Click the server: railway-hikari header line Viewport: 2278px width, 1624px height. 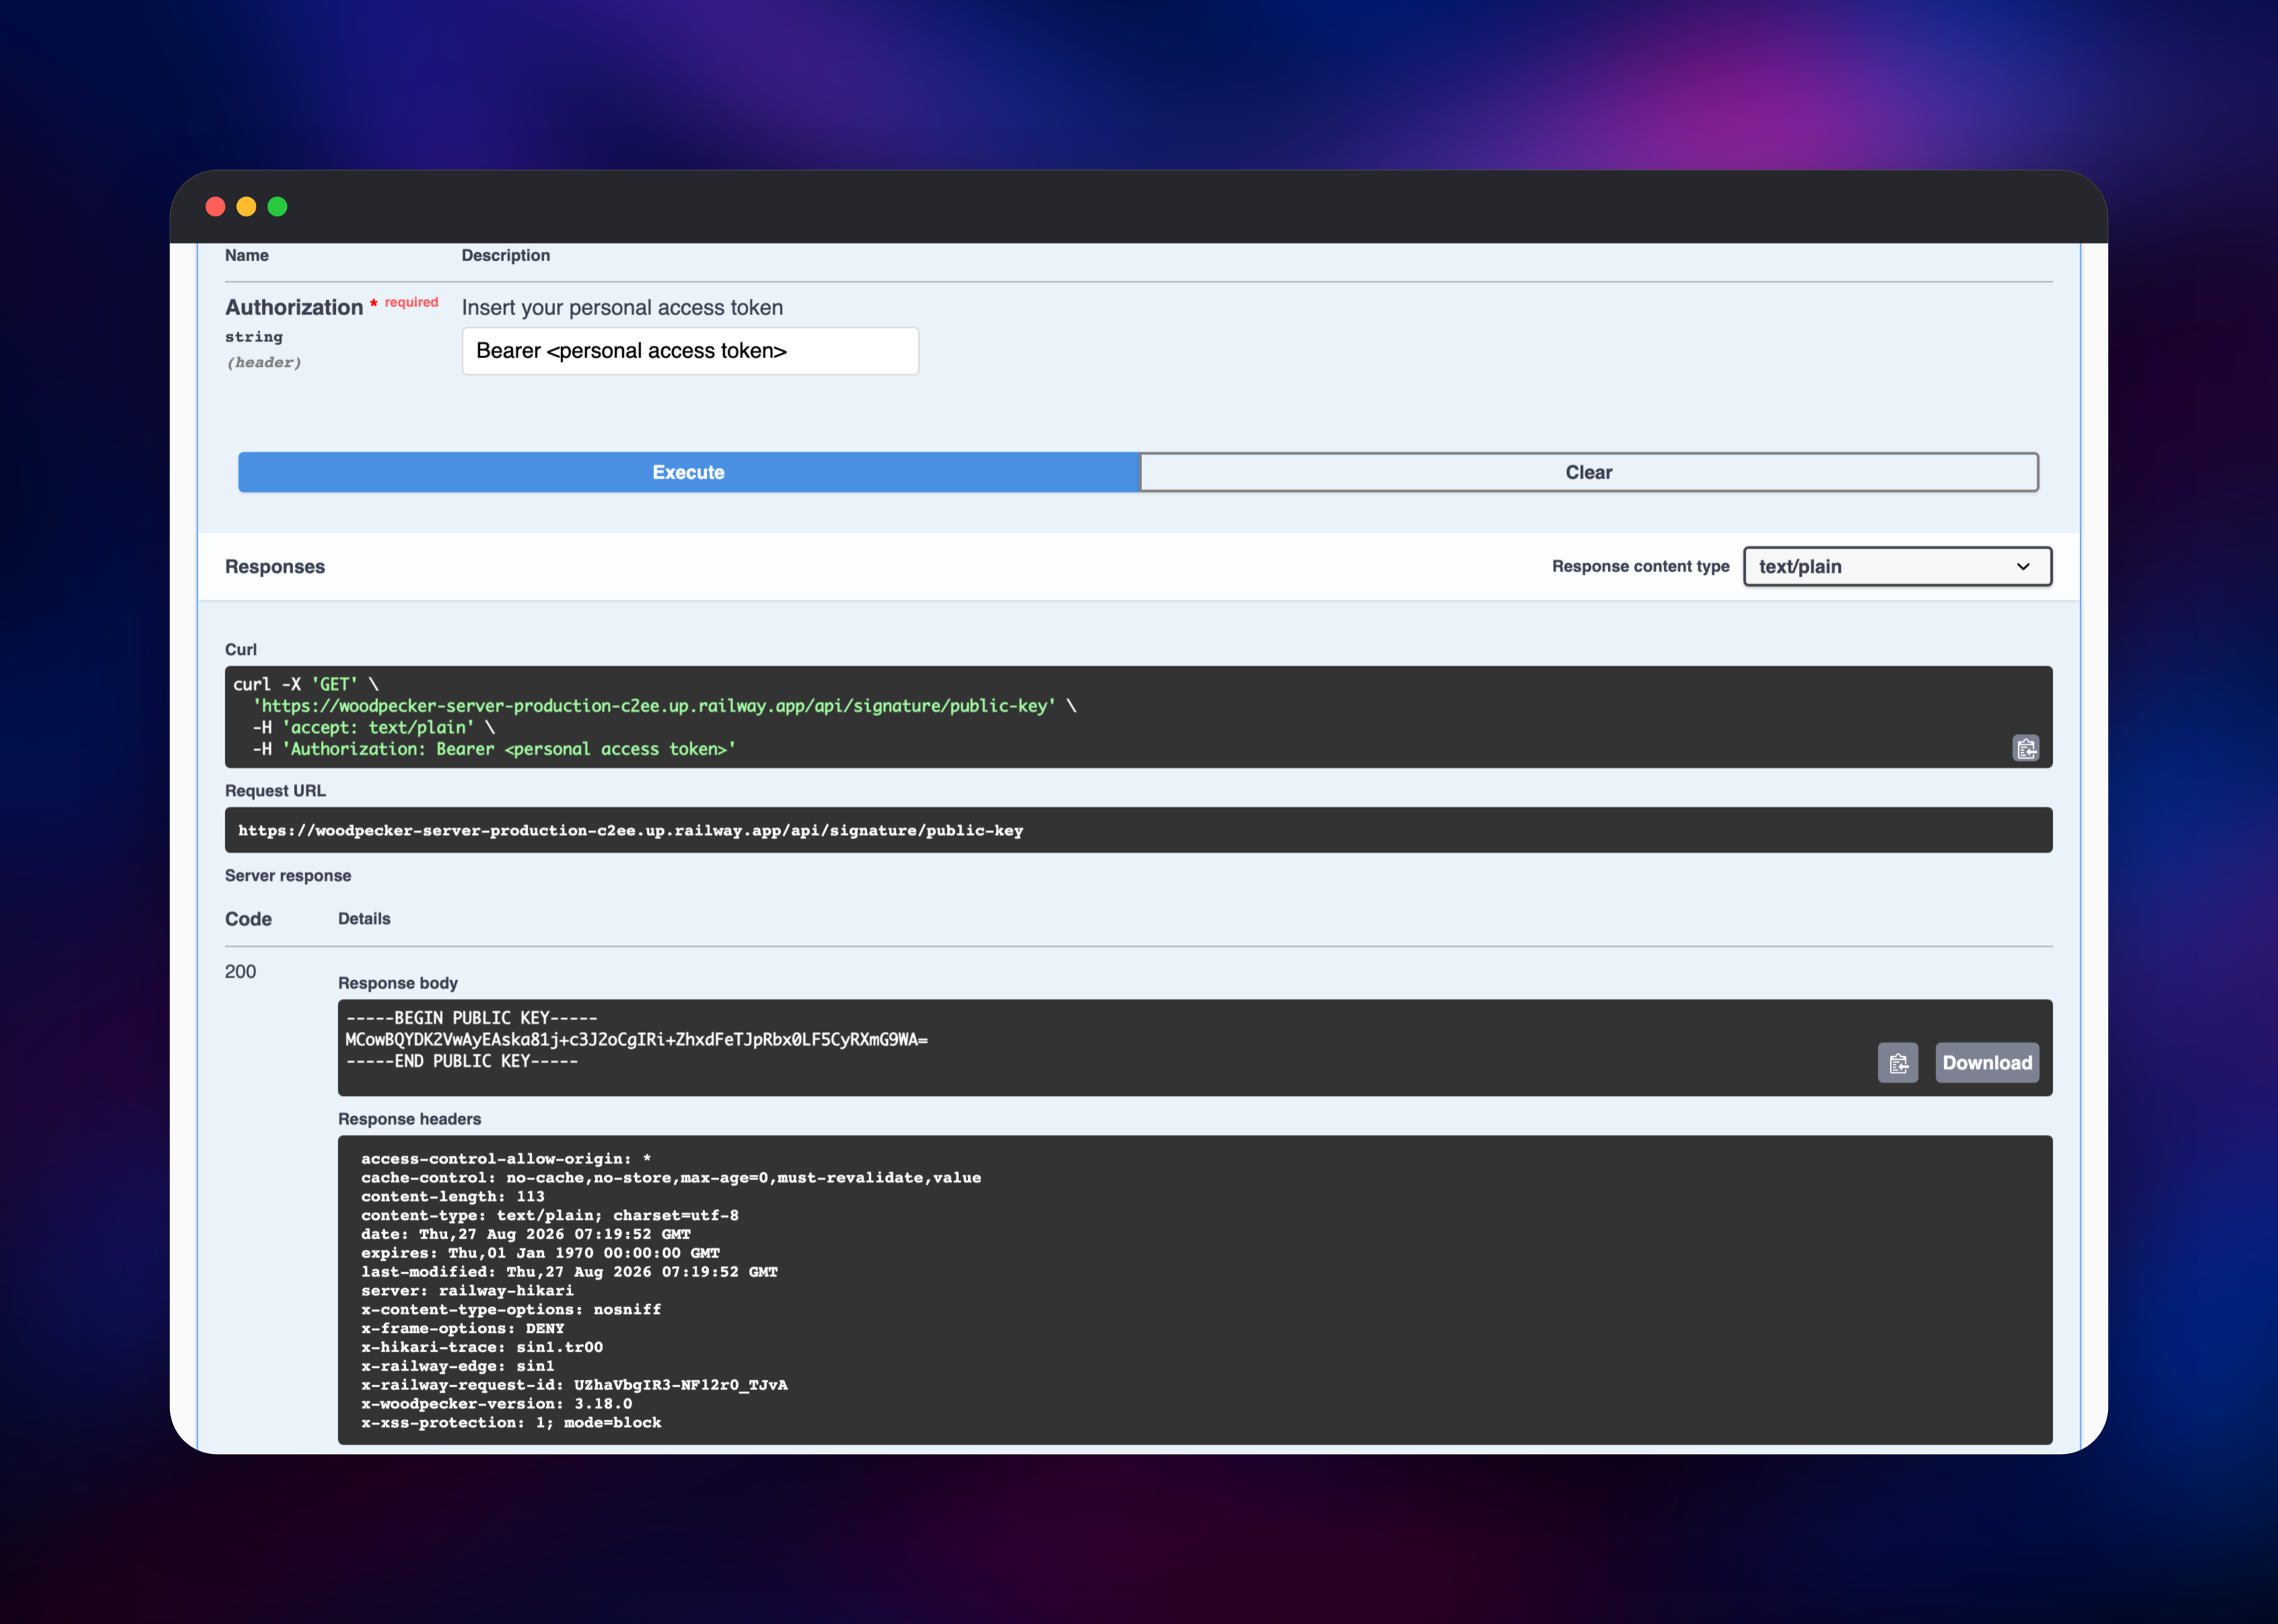tap(467, 1291)
